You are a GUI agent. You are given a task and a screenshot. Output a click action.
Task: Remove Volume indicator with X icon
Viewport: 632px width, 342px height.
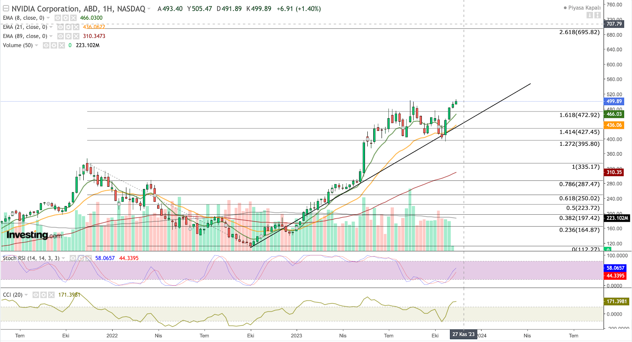(62, 45)
